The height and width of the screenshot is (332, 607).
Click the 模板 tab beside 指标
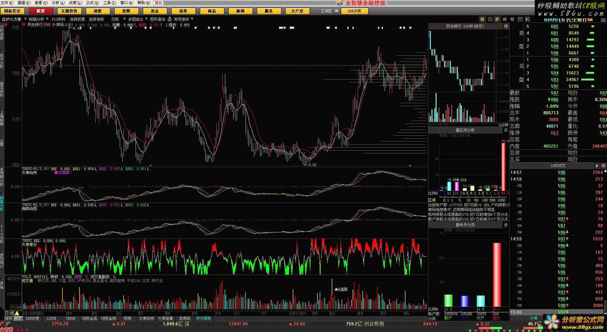18,318
